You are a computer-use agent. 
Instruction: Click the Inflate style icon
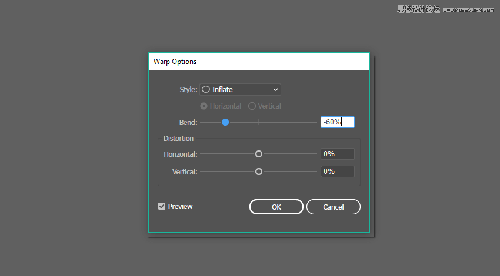[x=206, y=90]
